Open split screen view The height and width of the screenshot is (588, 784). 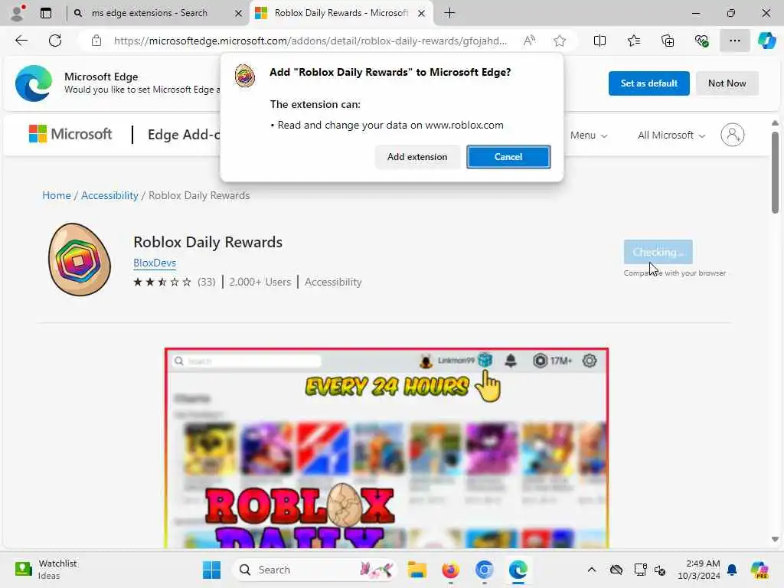coord(599,41)
